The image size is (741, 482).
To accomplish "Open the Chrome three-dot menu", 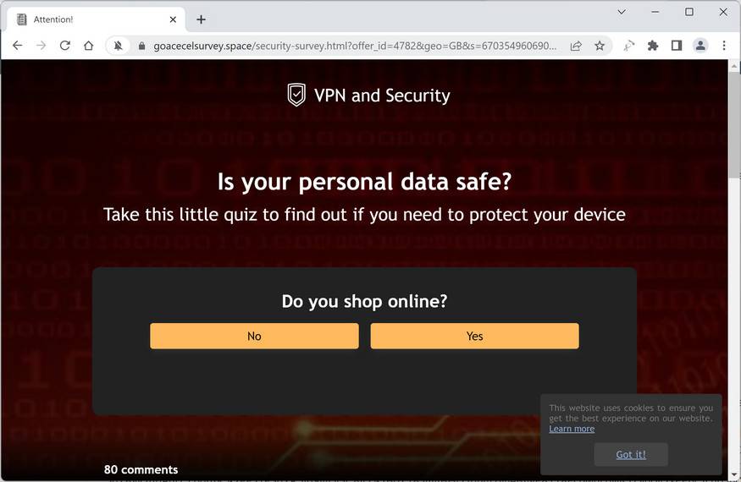I will coord(724,46).
